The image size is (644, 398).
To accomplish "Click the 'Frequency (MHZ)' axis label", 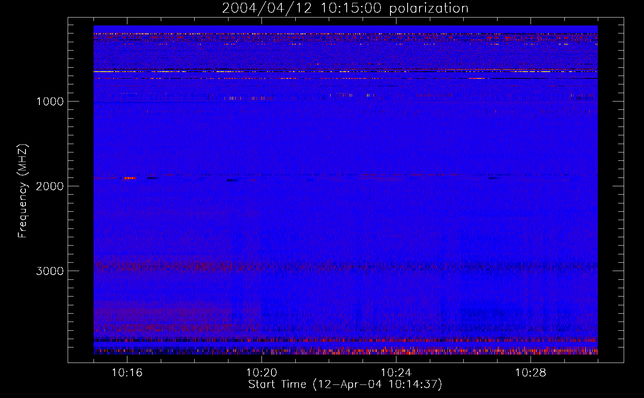I will 23,191.
